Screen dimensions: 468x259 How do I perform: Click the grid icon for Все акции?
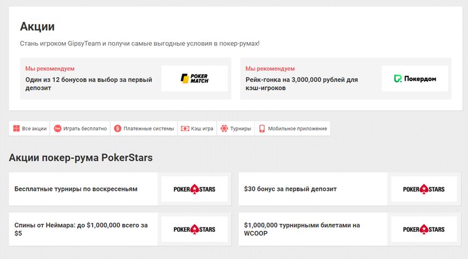point(16,128)
